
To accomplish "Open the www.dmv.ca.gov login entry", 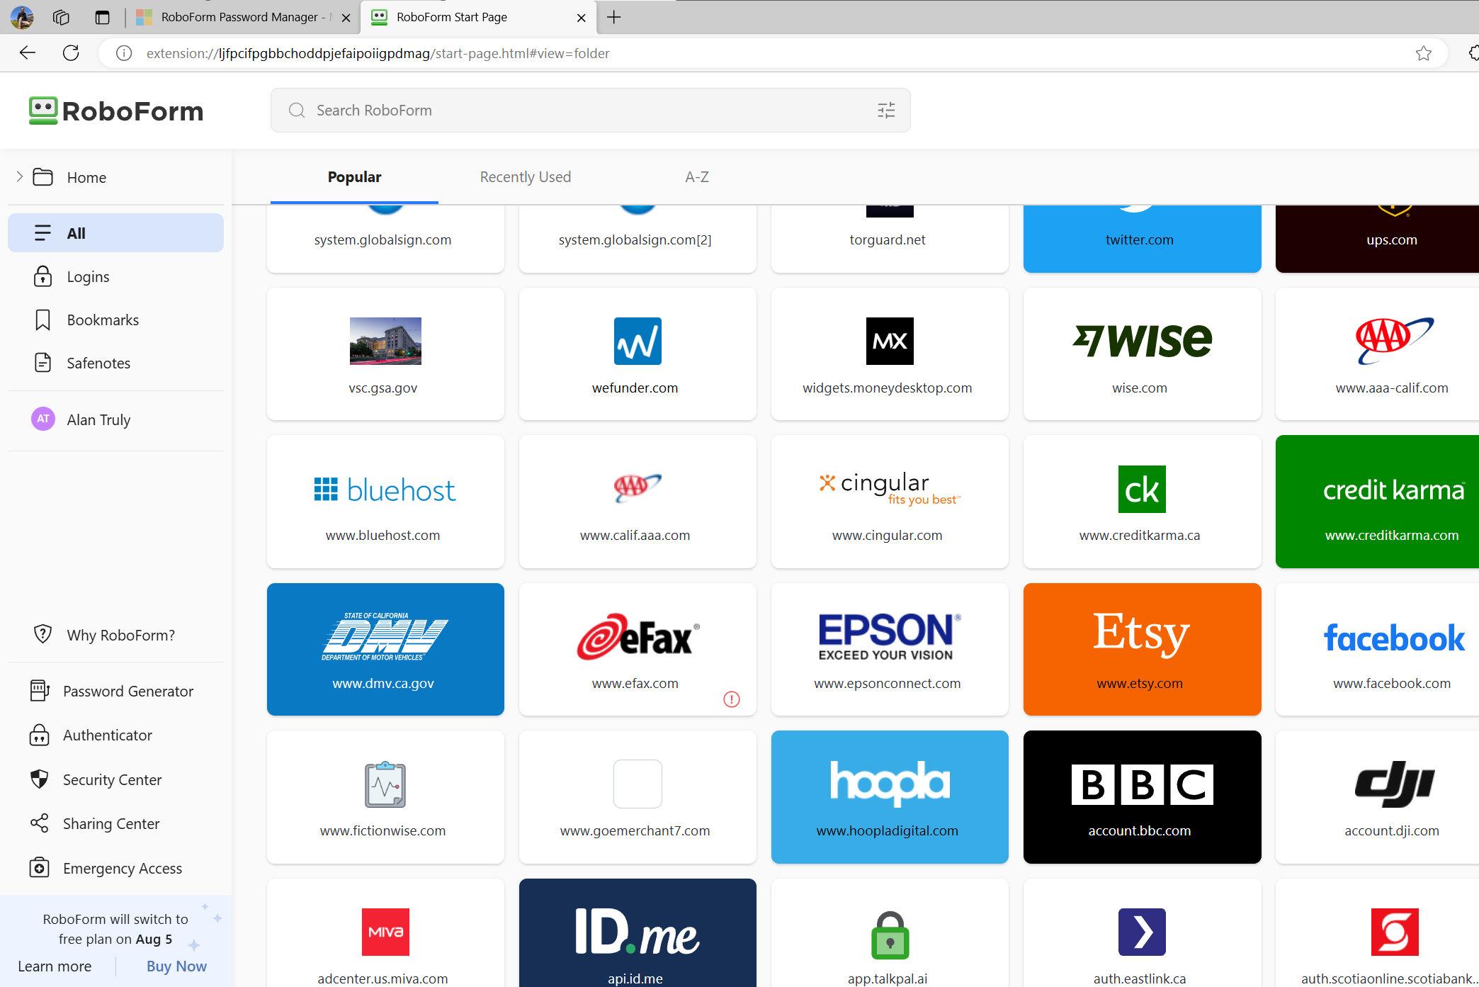I will [385, 649].
